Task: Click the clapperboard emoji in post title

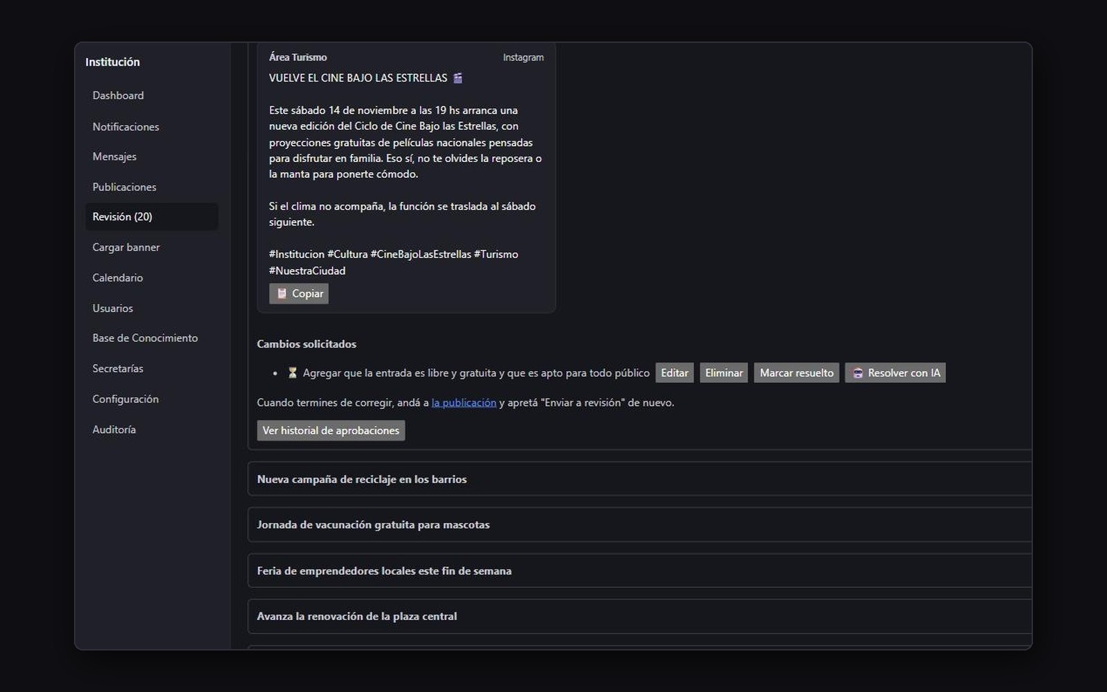Action: (458, 78)
